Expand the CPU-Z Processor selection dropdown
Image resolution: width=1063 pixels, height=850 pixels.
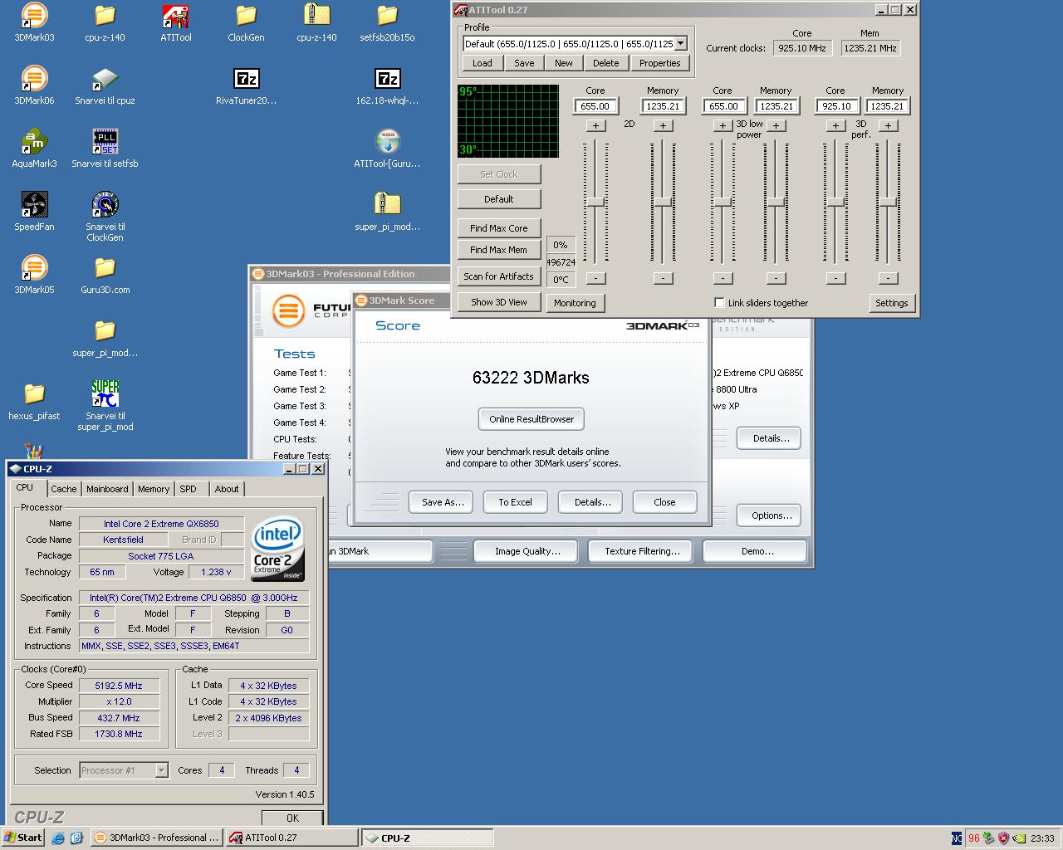tap(161, 770)
